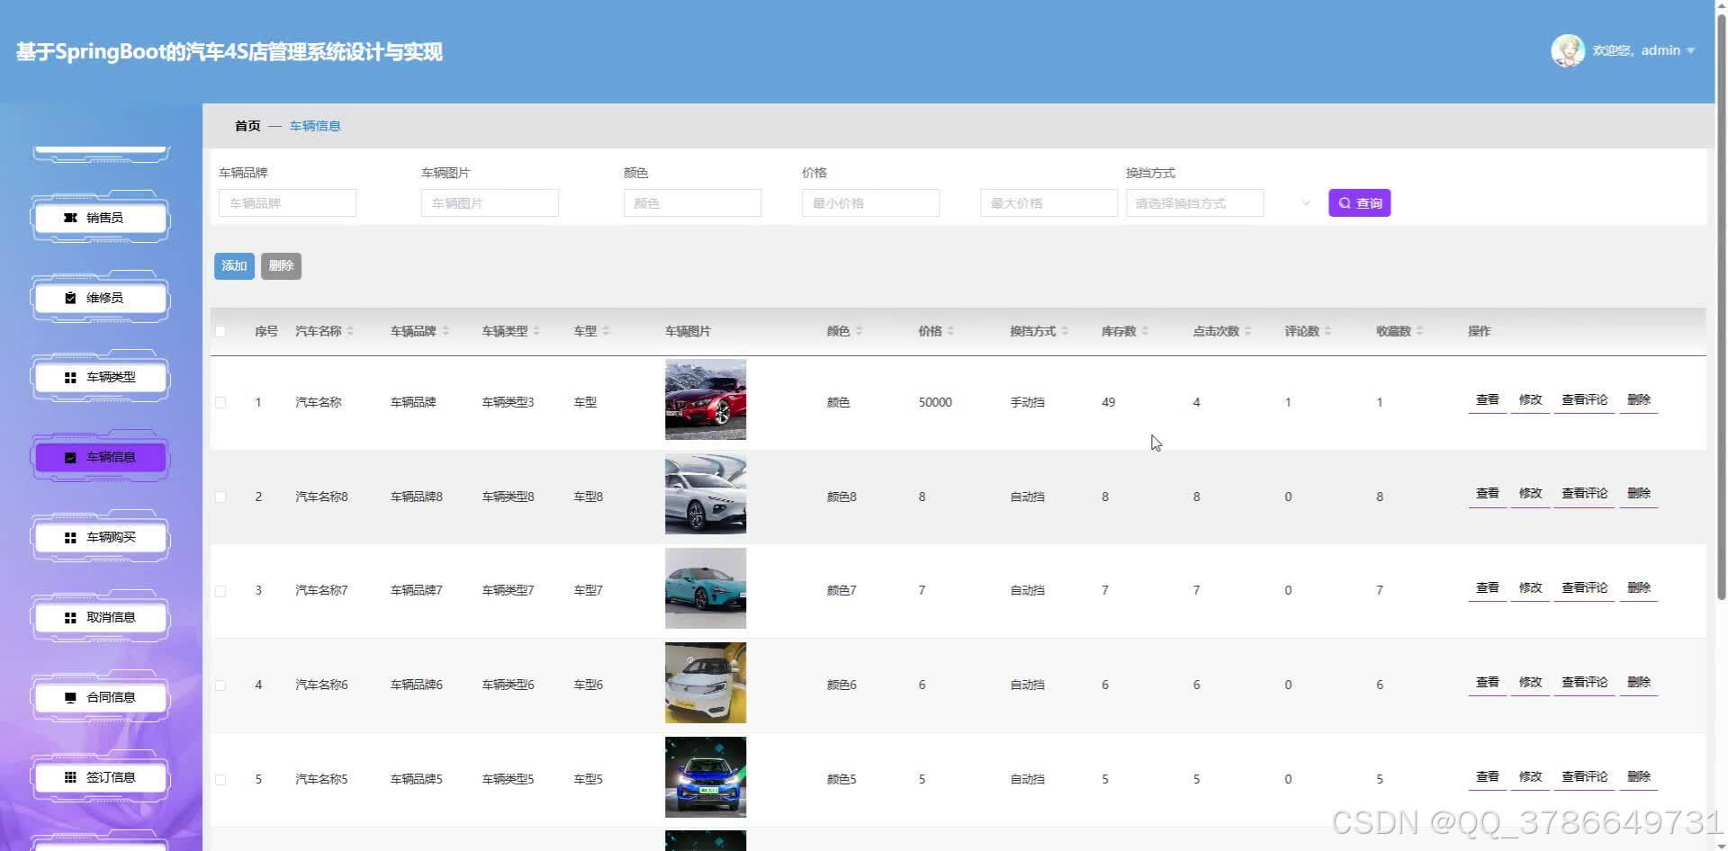The image size is (1728, 851).
Task: Sort by 点击次数 column arrows
Action: pos(1247,331)
